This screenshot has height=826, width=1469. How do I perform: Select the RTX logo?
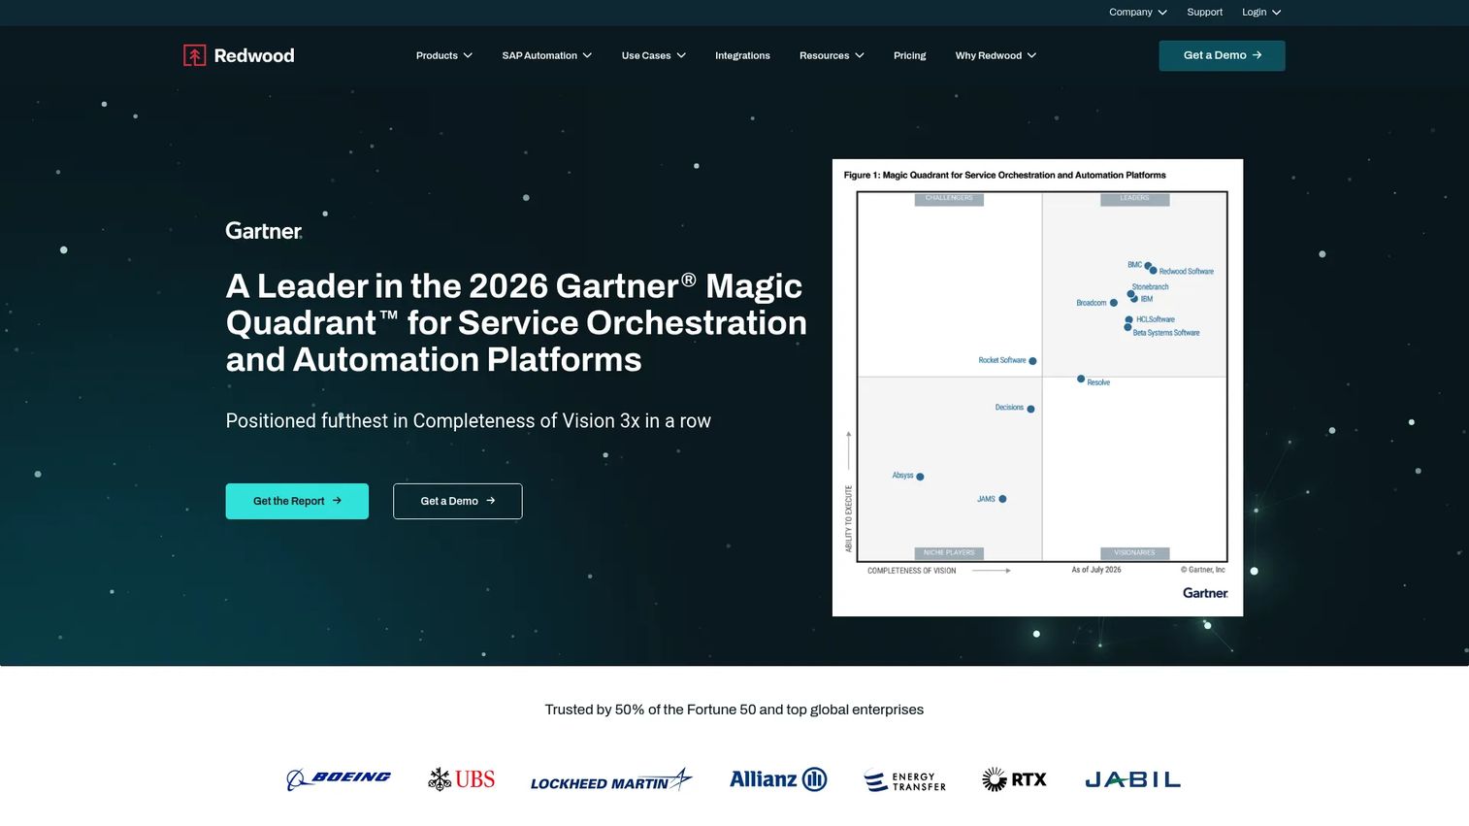click(x=1014, y=779)
